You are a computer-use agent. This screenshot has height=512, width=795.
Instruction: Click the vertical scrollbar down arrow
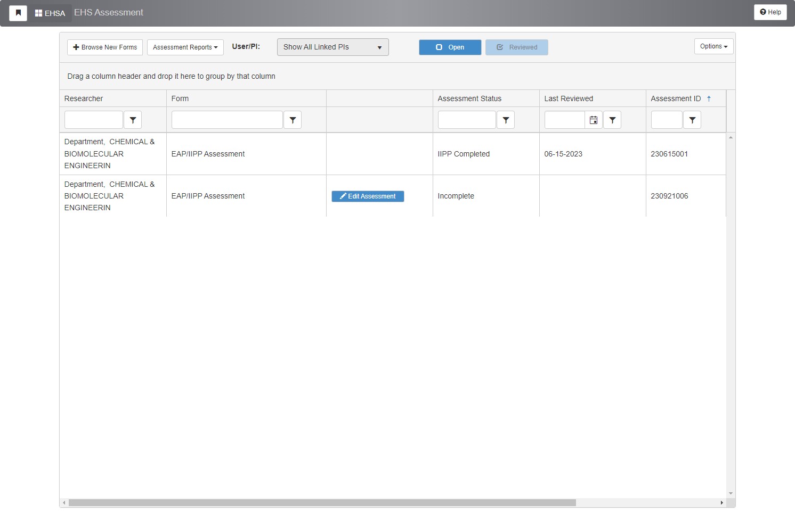pyautogui.click(x=731, y=494)
